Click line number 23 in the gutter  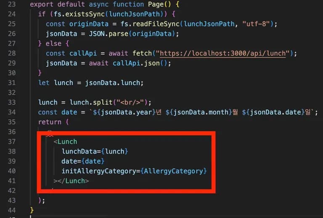click(x=11, y=4)
